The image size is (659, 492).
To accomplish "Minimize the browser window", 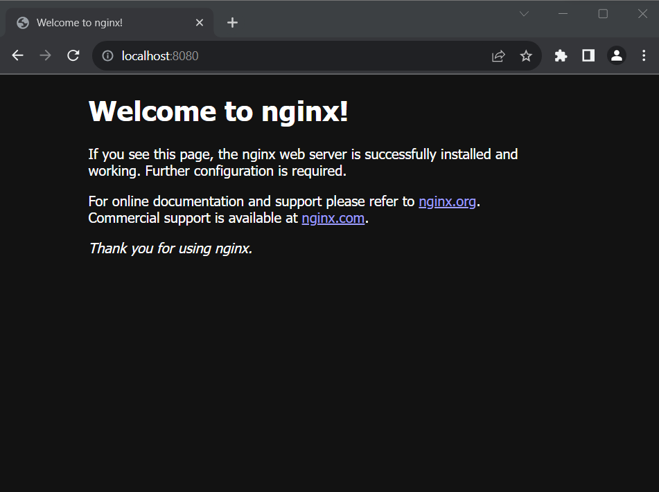I will coord(563,14).
